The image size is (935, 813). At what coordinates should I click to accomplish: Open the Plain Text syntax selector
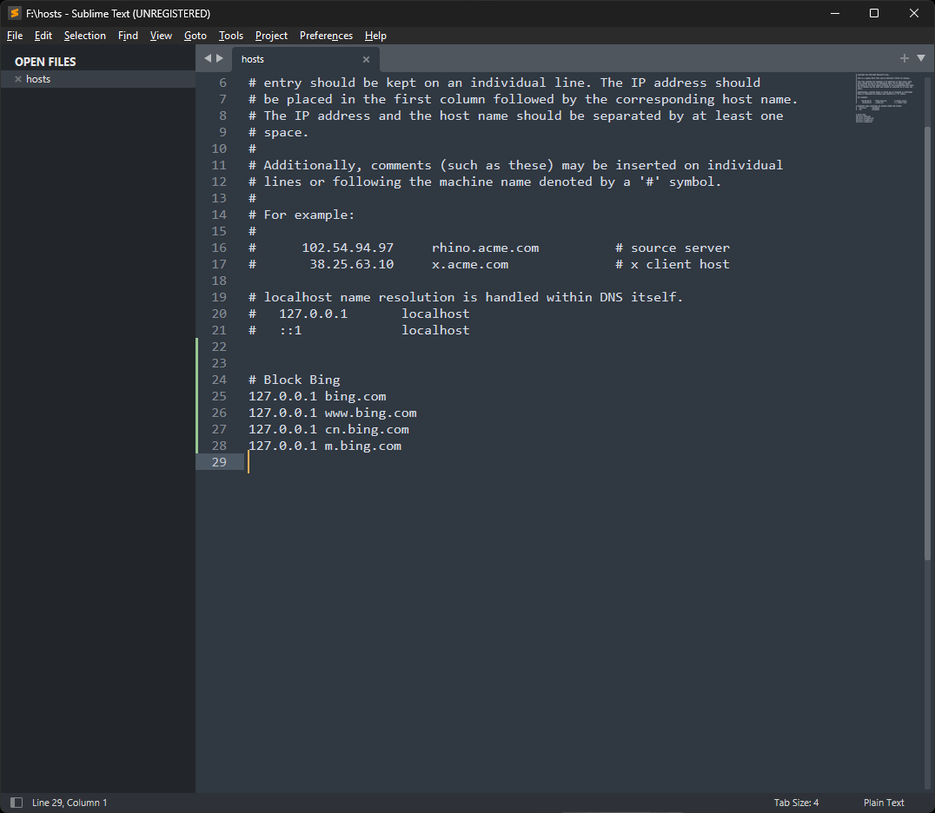(884, 803)
